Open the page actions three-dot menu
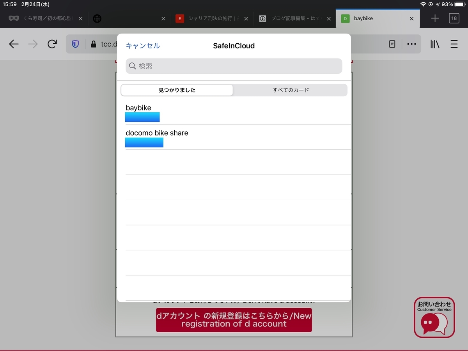Screen dimensions: 468x351 click(411, 44)
